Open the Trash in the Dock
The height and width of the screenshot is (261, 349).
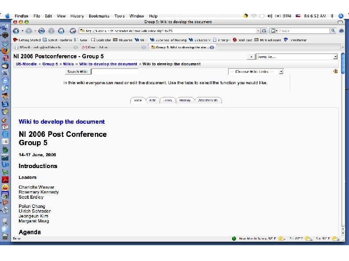5,236
